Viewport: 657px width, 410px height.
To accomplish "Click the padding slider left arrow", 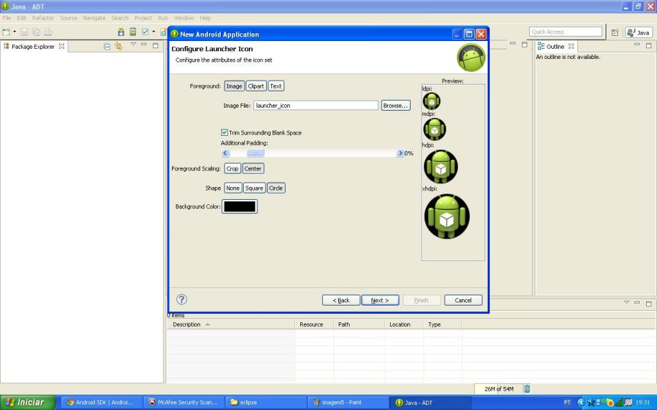I will click(x=225, y=153).
